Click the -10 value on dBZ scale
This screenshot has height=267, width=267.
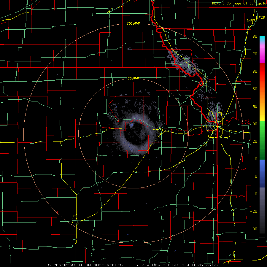(x=254, y=194)
